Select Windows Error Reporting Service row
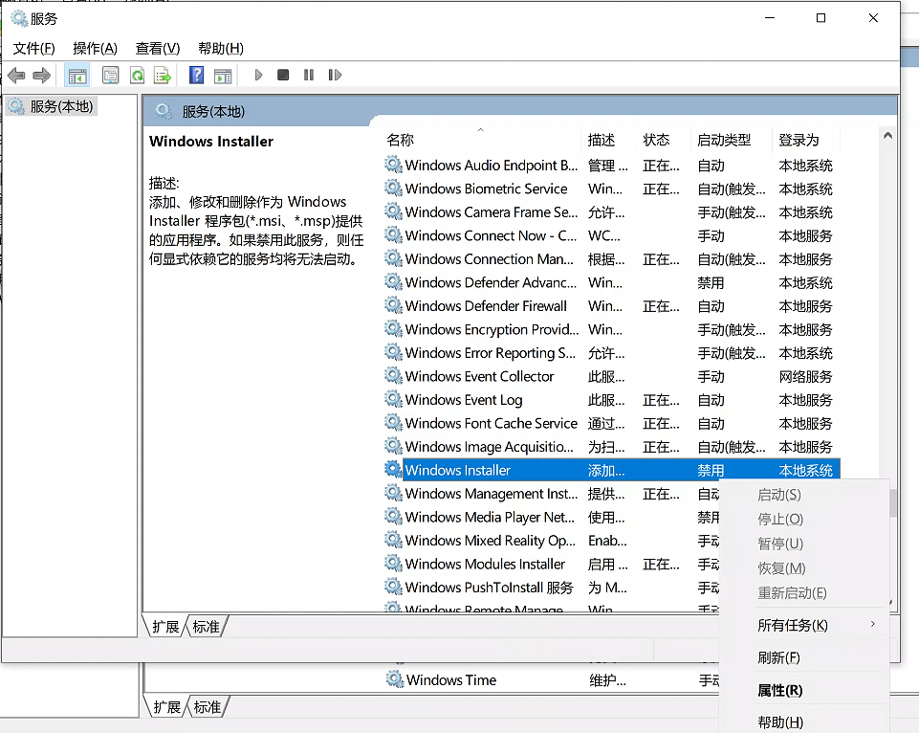 611,353
